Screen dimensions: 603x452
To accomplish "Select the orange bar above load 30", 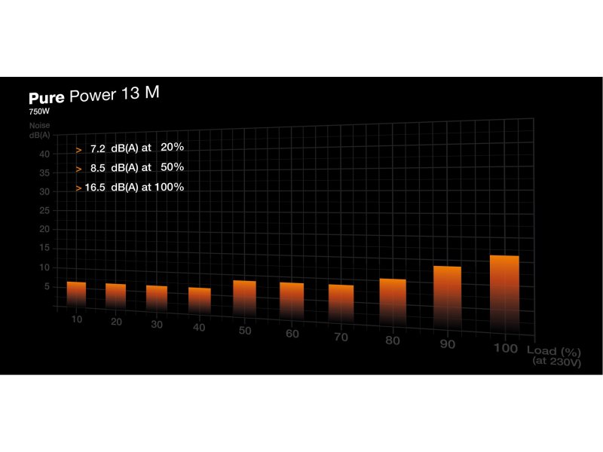I will 157,299.
